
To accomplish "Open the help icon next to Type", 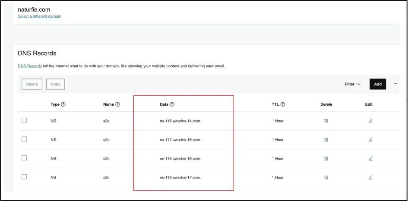I will pos(63,104).
